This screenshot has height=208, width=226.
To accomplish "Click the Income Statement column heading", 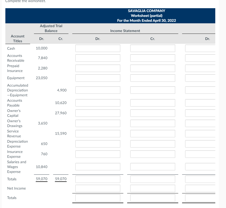I will click(x=125, y=31).
